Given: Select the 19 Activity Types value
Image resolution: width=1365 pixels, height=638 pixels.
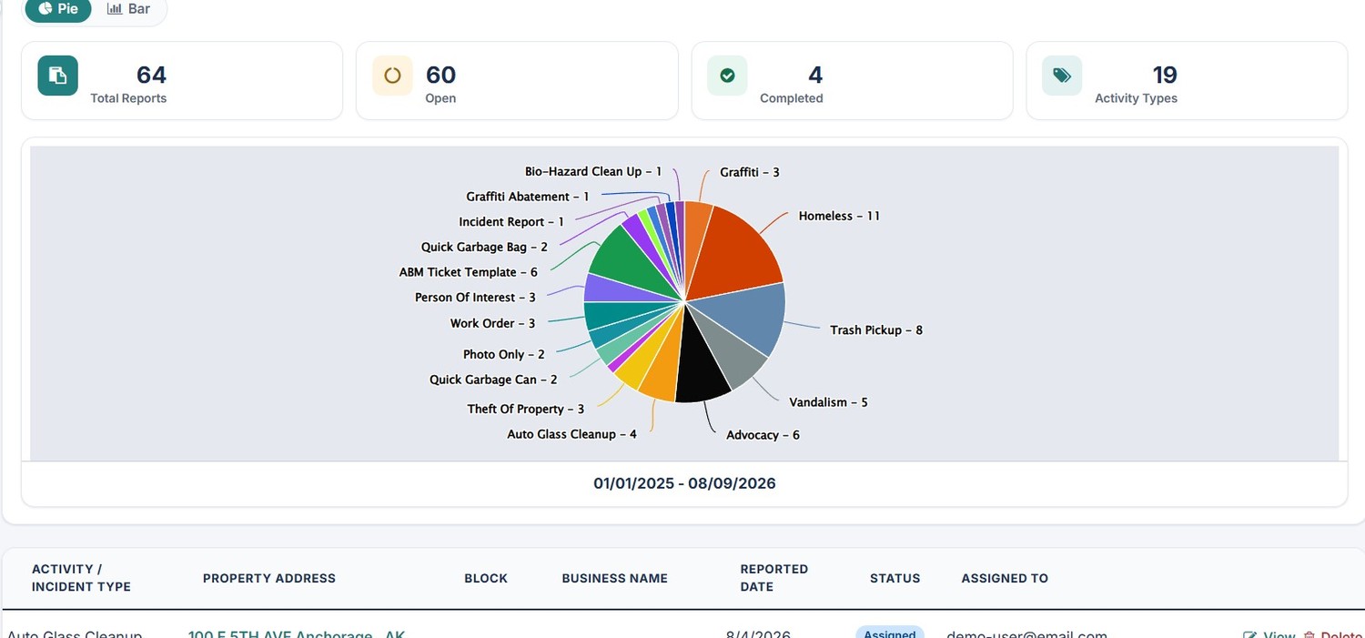Looking at the screenshot, I should (x=1165, y=75).
